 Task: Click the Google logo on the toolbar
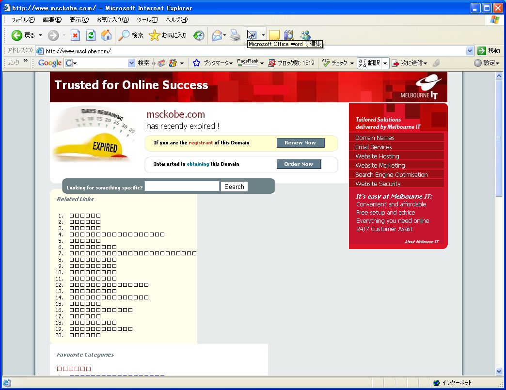coord(50,63)
